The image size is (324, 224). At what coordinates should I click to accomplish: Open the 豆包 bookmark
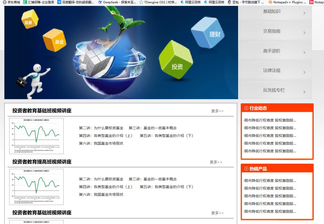[x=246, y=2]
